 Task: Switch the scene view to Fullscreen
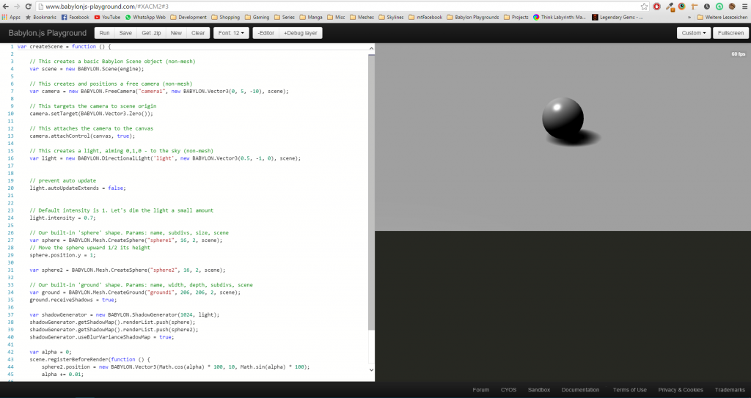tap(730, 33)
